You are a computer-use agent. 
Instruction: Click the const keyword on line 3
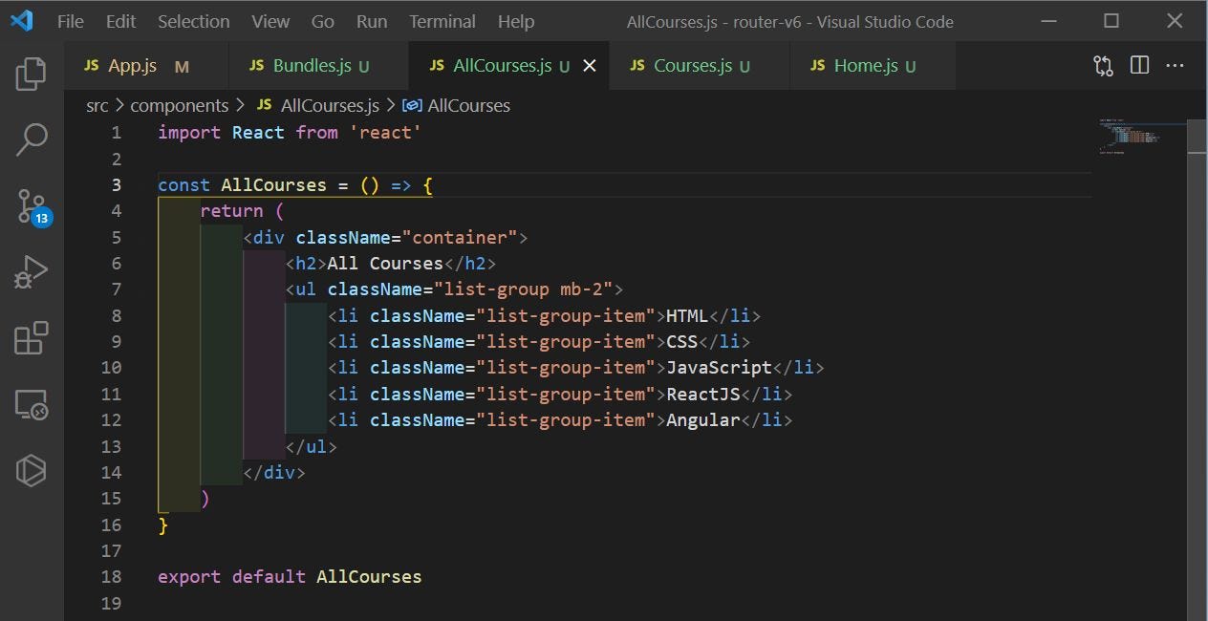(183, 184)
